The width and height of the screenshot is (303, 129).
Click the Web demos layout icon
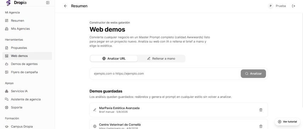(x=7, y=56)
